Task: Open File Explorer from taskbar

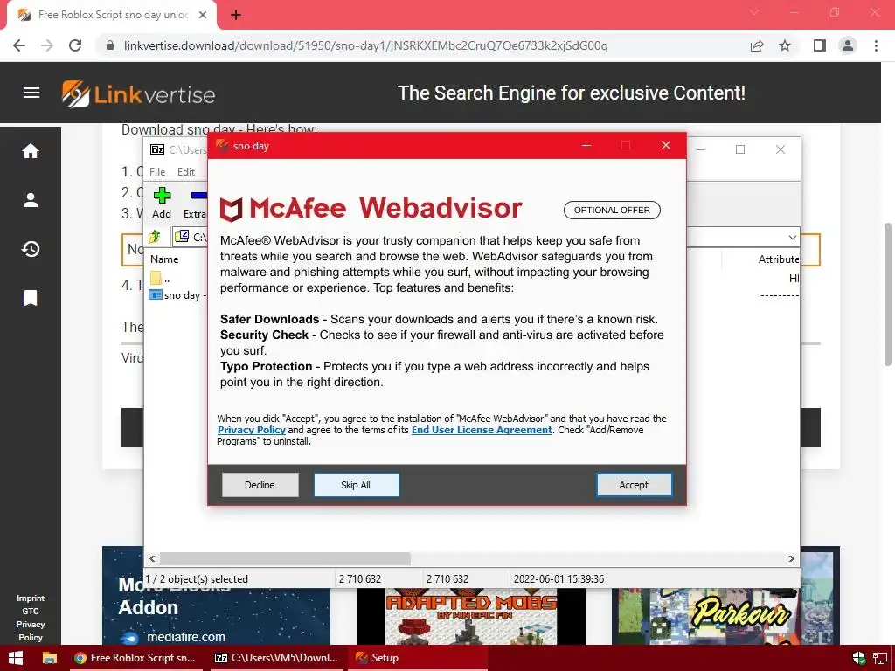Action: click(50, 658)
